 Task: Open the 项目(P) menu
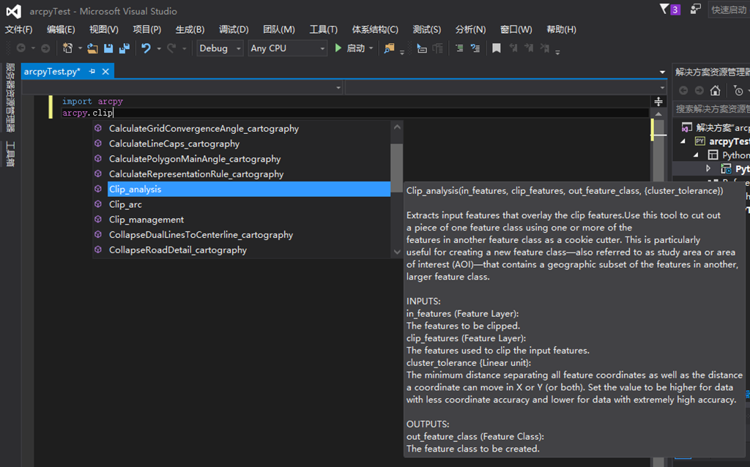146,29
